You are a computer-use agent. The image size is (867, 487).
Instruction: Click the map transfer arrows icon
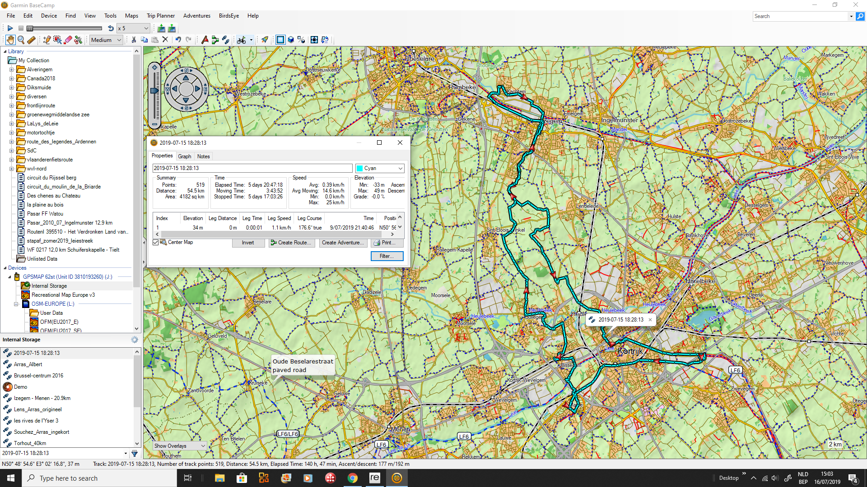(325, 40)
